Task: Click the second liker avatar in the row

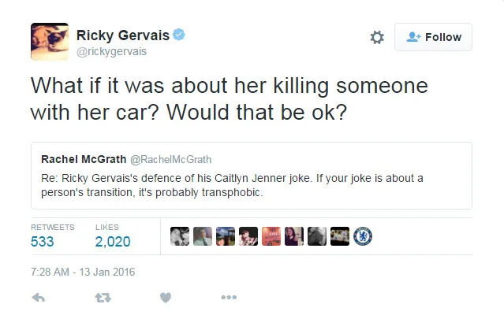Action: click(203, 236)
